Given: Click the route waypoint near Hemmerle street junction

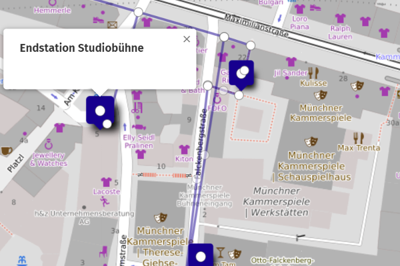Looking at the screenshot, I should [138, 12].
